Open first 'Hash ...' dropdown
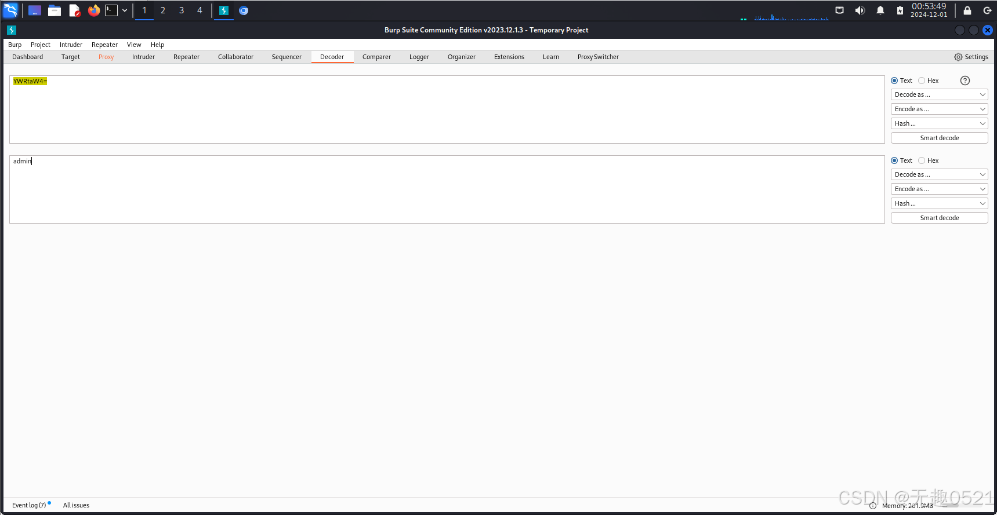Screen dimensions: 997x515 (x=940, y=123)
